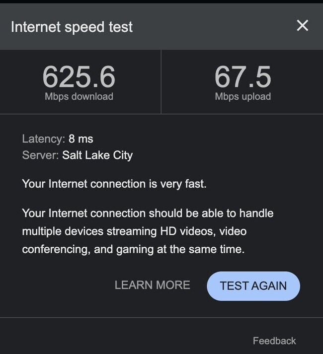This screenshot has width=323, height=354.
Task: Send Feedback about the speed test
Action: click(274, 341)
